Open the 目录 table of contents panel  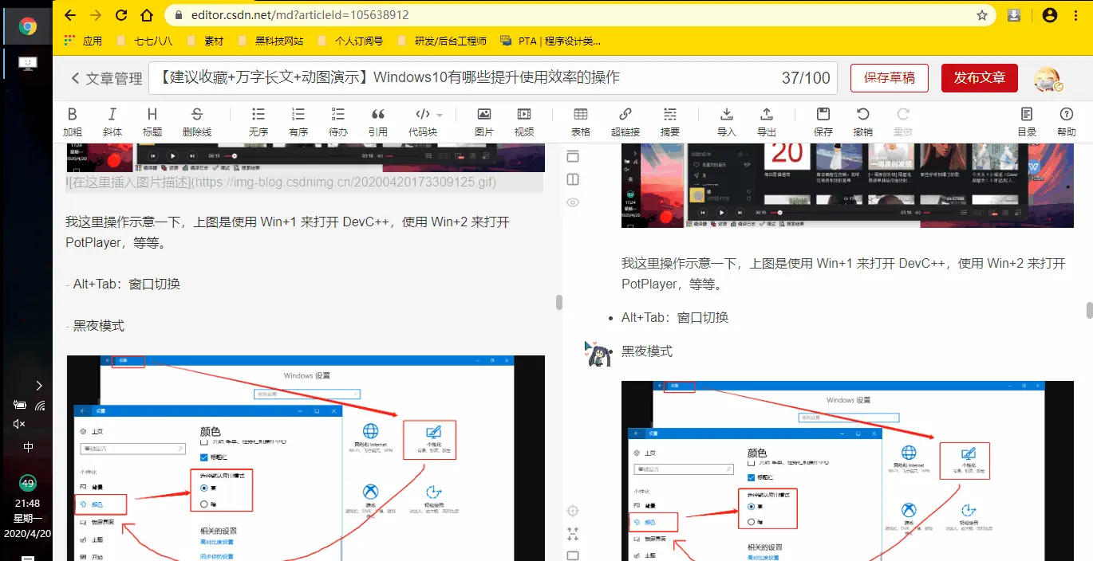(1027, 120)
